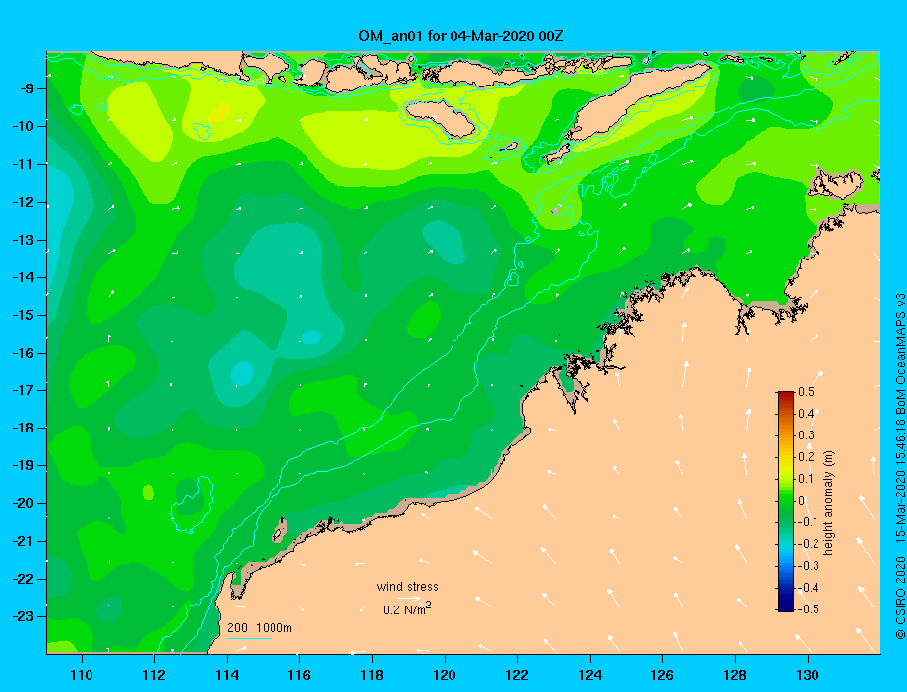Click latitude label -12 on y-axis
Screen dimensions: 907x692
23,202
